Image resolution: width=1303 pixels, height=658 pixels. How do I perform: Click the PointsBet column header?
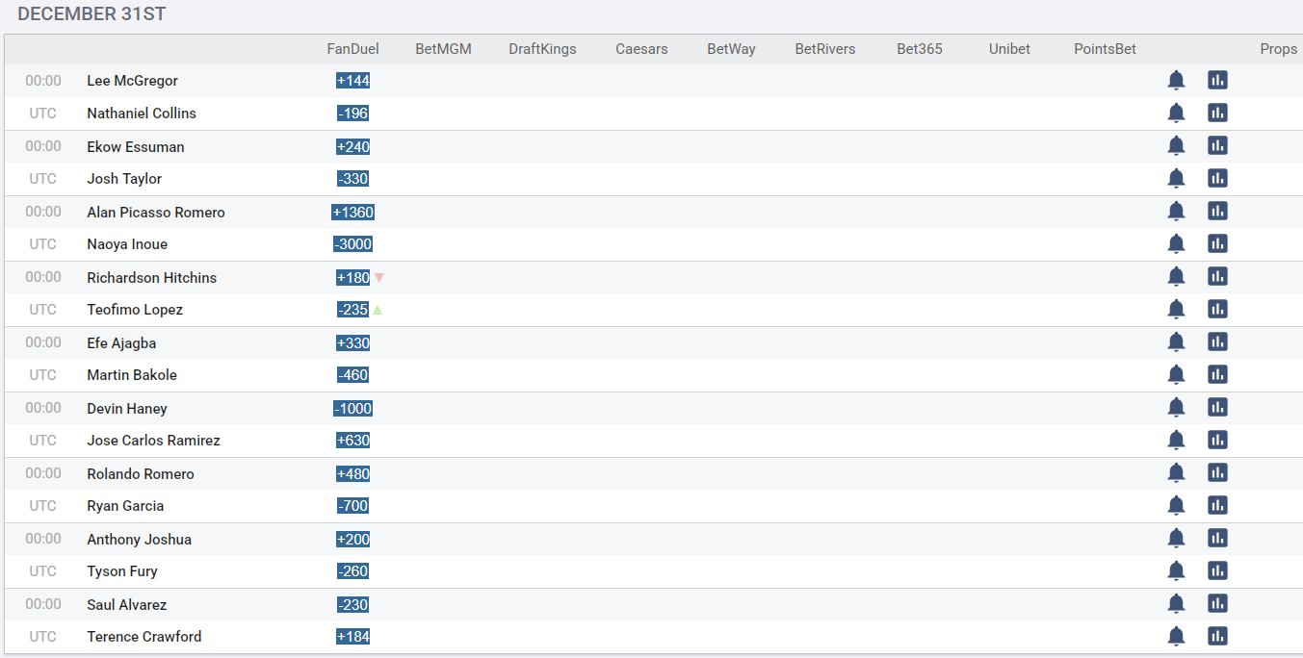pos(1105,49)
